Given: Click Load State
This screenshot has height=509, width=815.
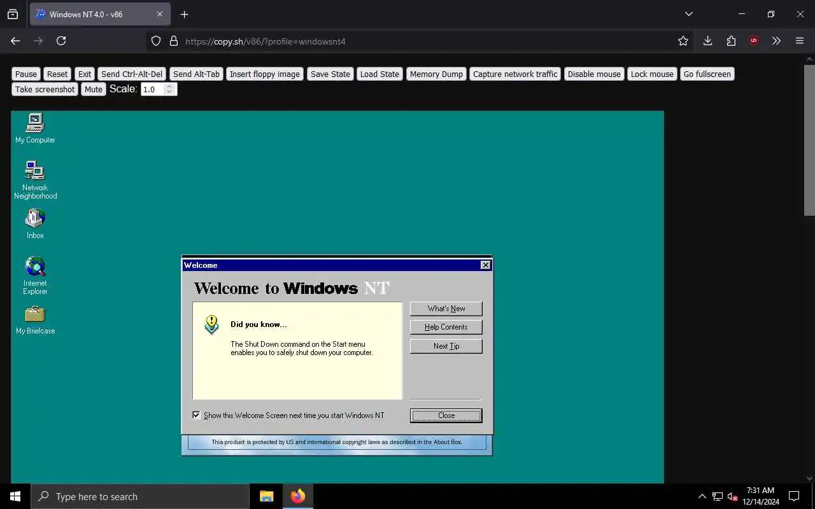Looking at the screenshot, I should (x=379, y=74).
